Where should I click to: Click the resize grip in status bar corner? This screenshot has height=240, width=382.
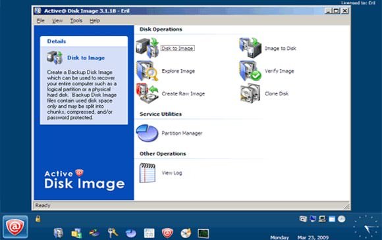tap(346, 206)
